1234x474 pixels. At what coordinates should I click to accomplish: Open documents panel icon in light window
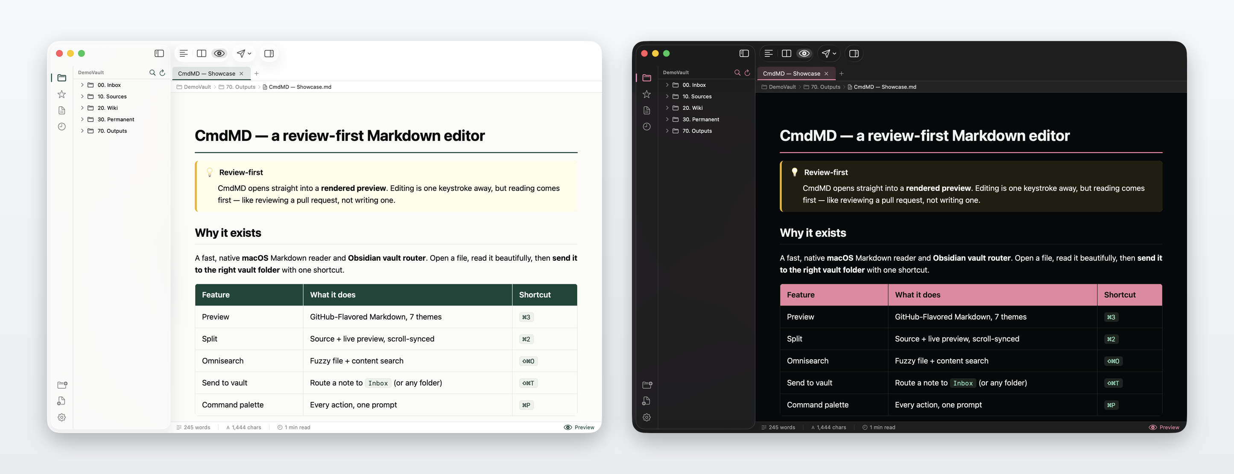(x=62, y=110)
